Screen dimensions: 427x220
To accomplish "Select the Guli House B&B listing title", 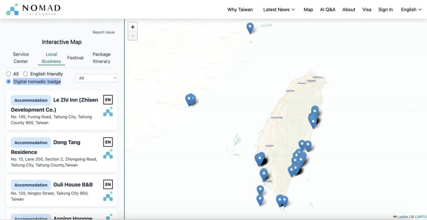I will pyautogui.click(x=73, y=185).
